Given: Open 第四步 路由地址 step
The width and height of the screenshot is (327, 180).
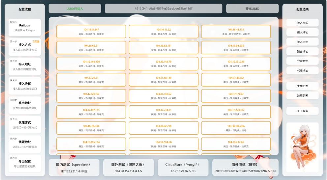Looking at the screenshot, I should click(x=25, y=105).
